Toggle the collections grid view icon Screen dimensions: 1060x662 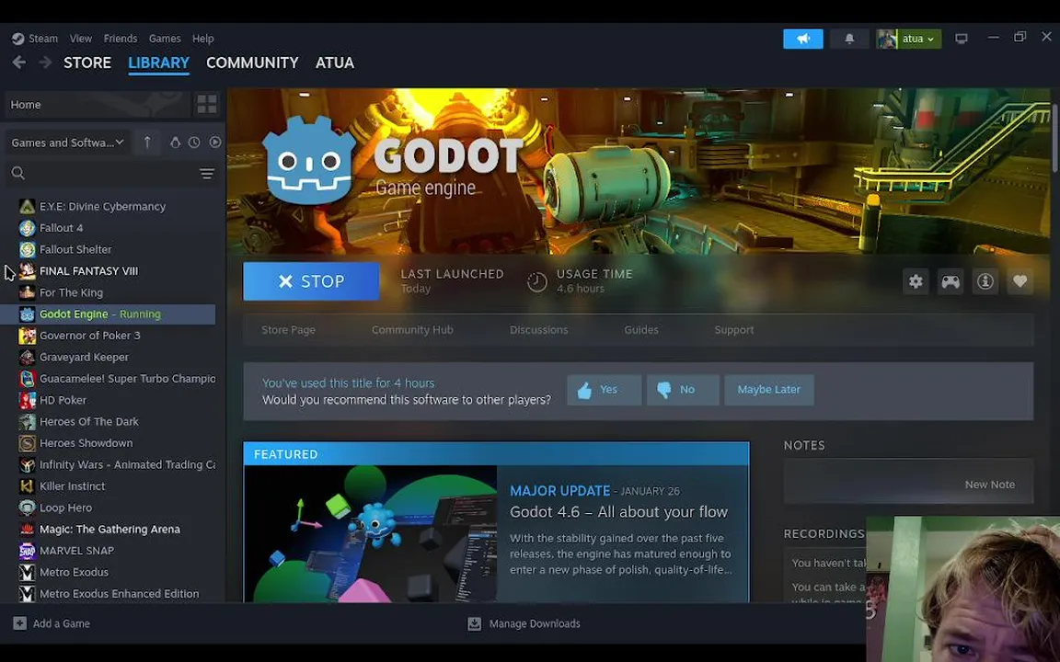[x=207, y=104]
